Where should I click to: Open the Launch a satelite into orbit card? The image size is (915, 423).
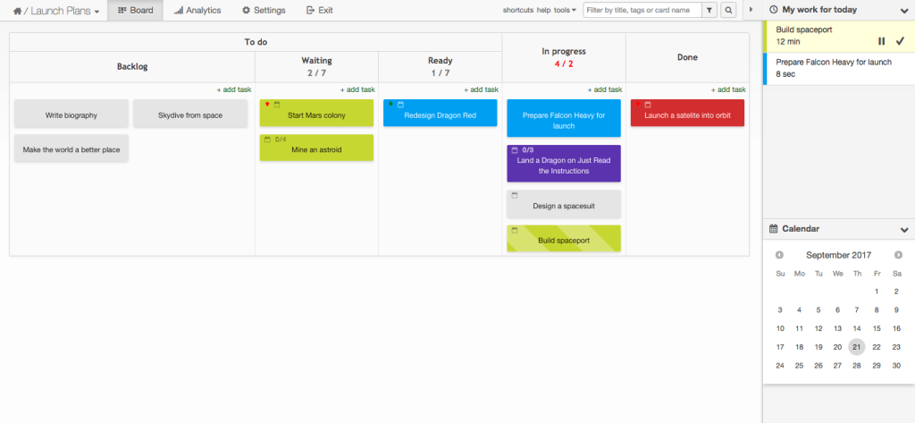[687, 114]
